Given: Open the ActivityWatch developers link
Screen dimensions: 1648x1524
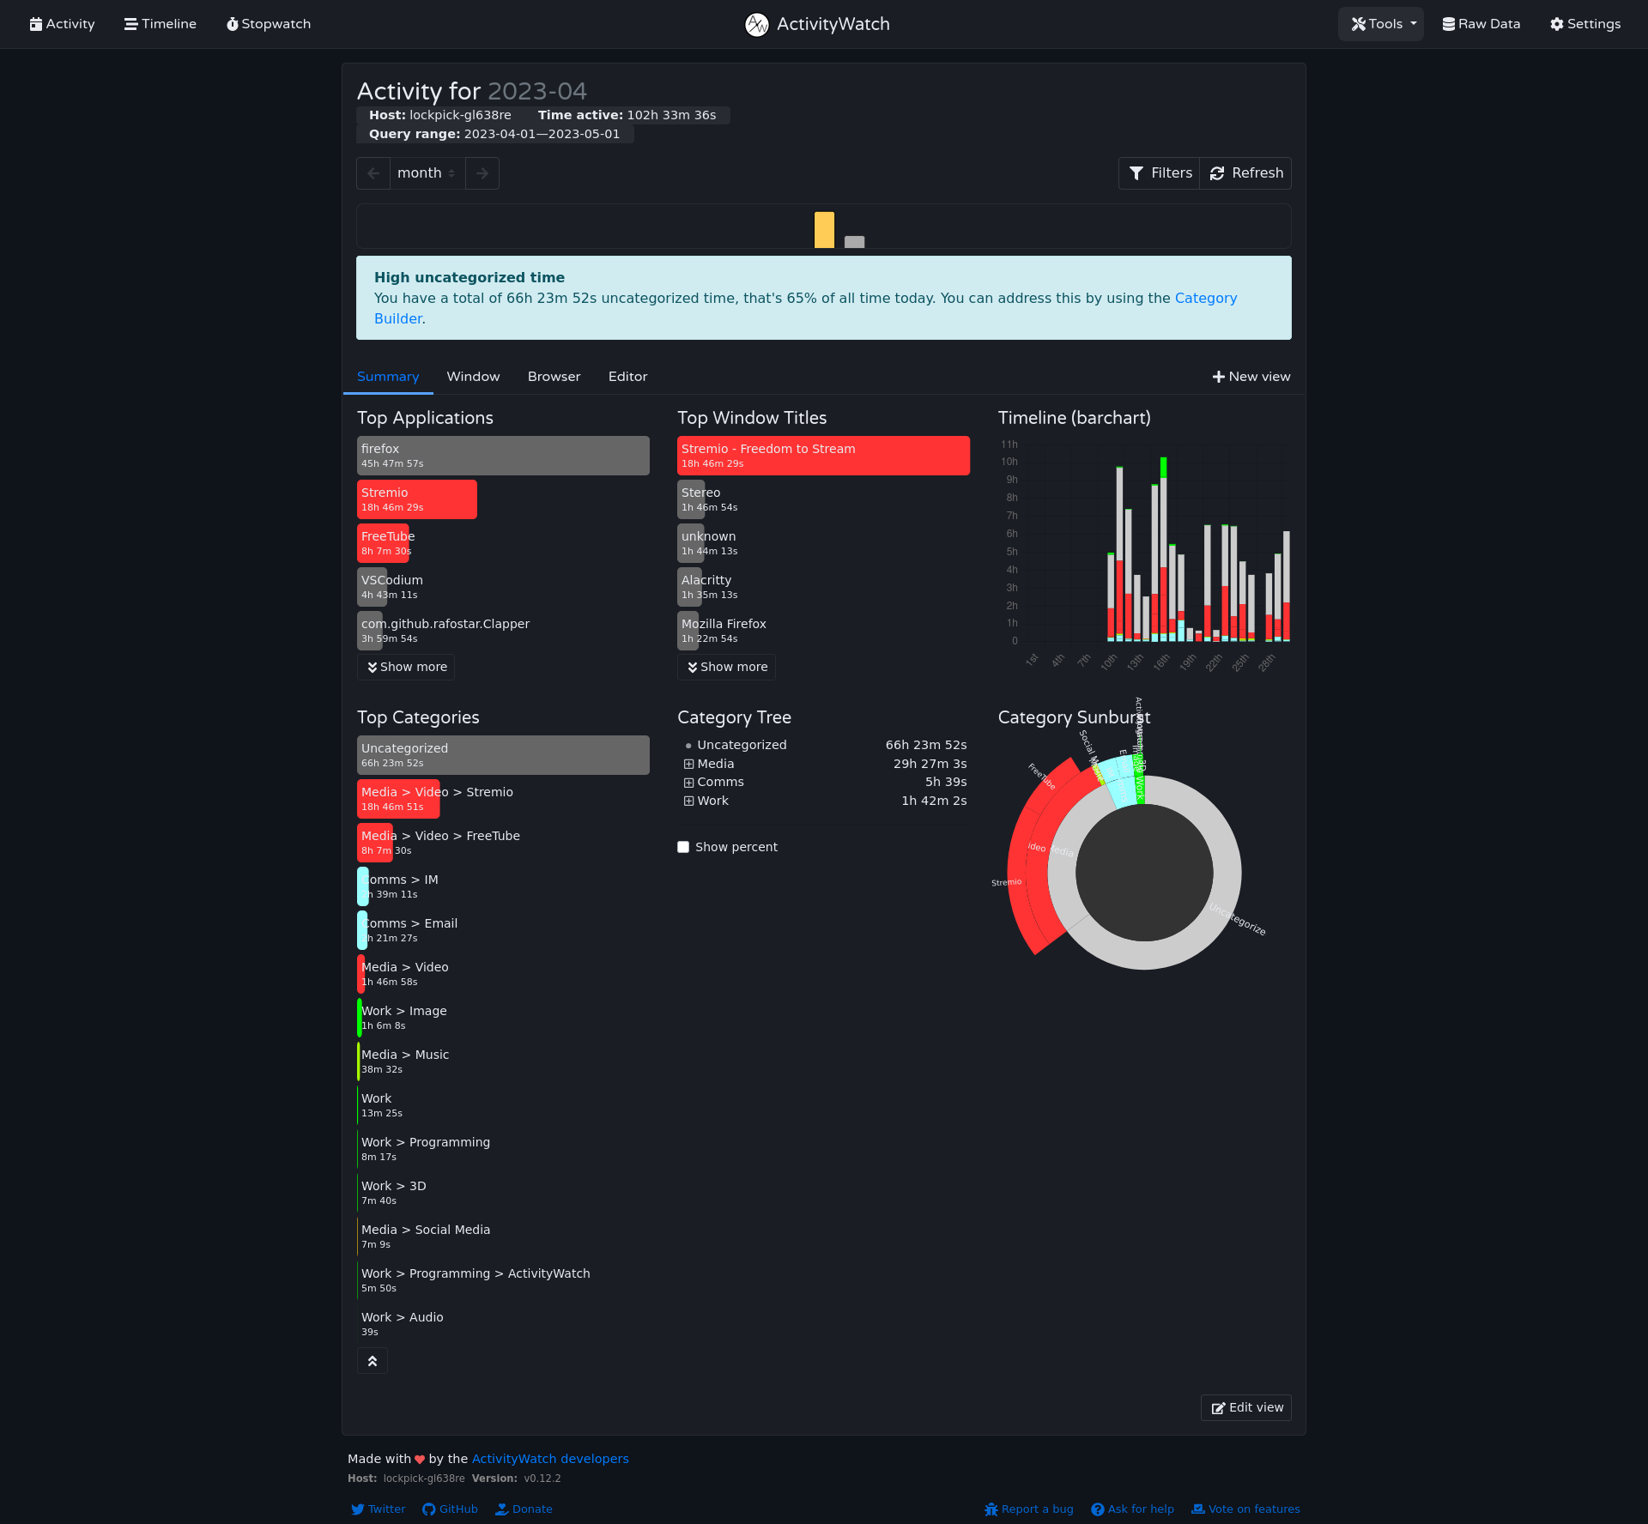Looking at the screenshot, I should coord(550,1459).
